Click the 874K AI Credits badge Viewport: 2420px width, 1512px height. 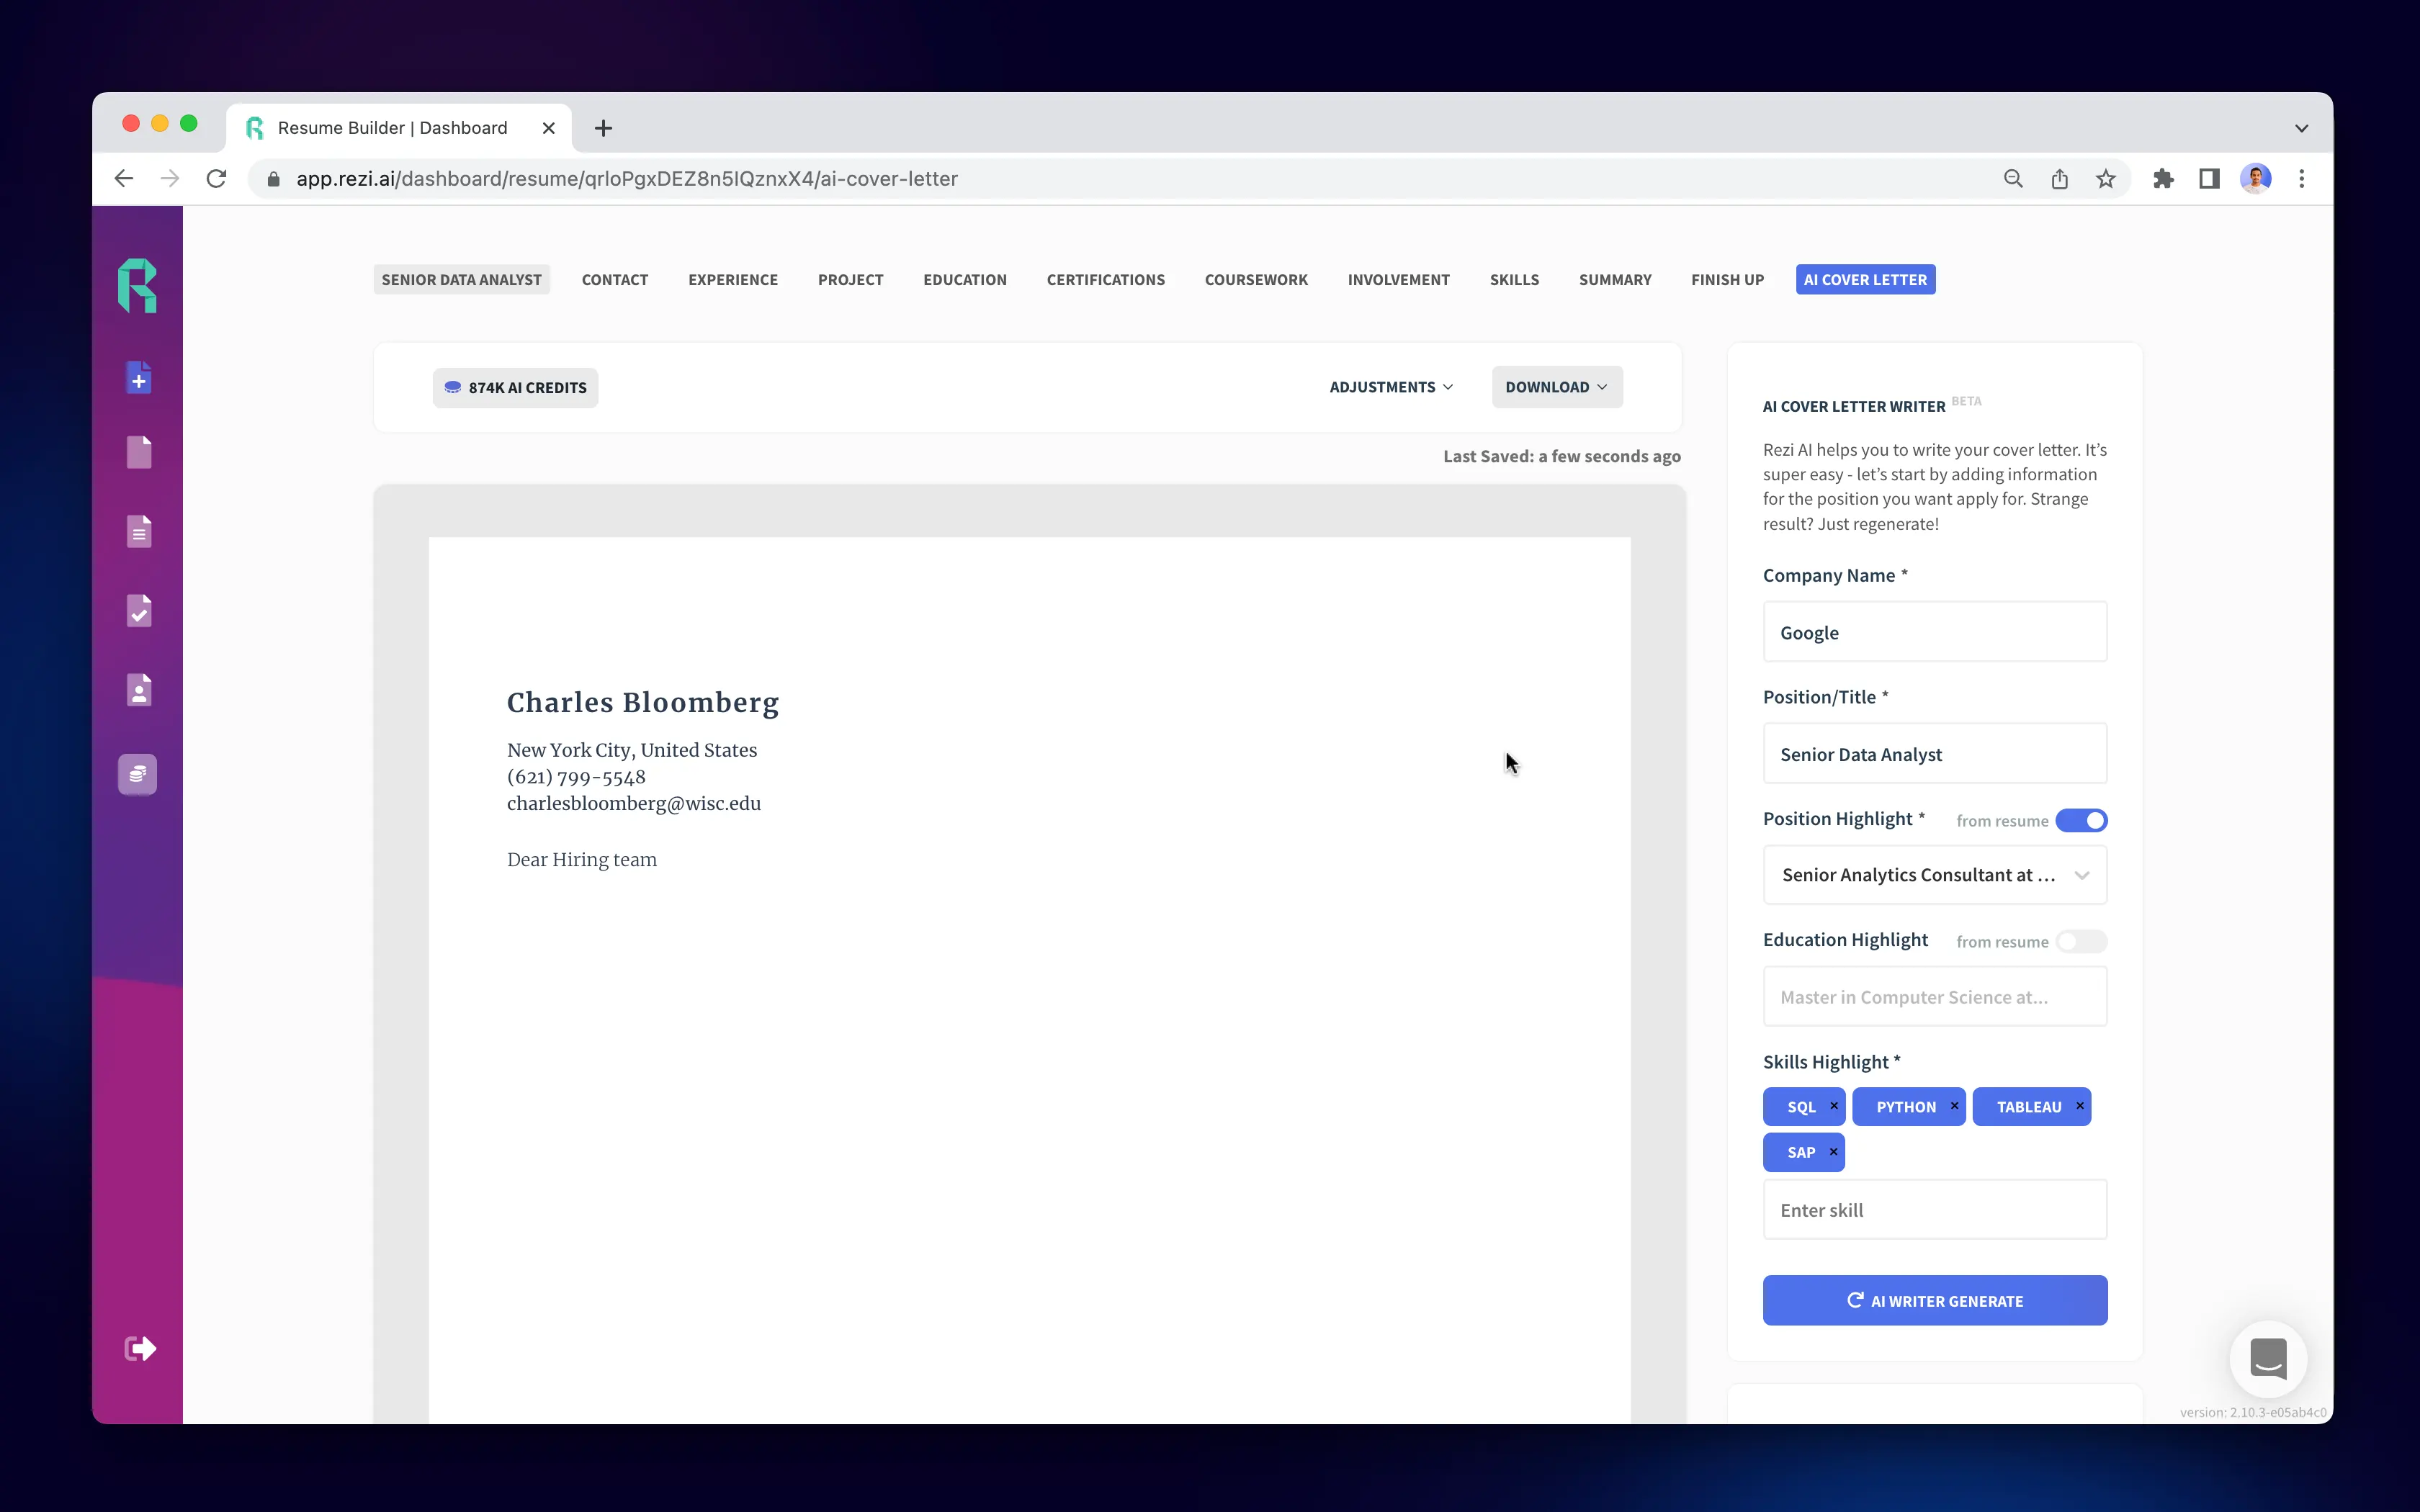515,388
